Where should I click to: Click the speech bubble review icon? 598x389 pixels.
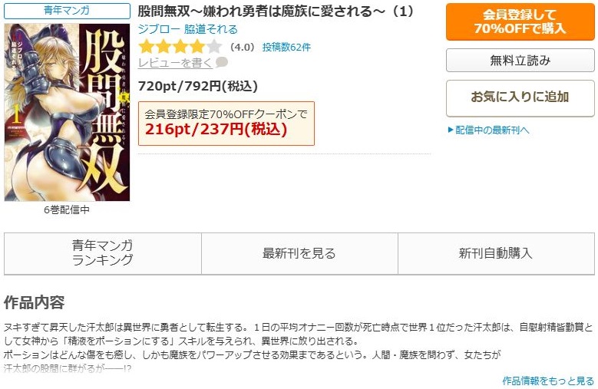click(x=222, y=62)
